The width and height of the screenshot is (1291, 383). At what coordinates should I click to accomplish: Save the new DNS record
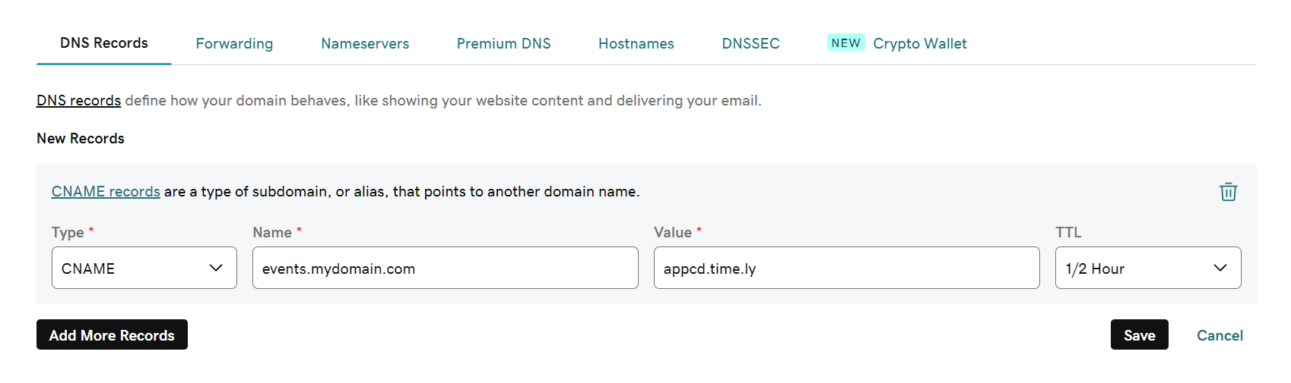click(x=1139, y=334)
